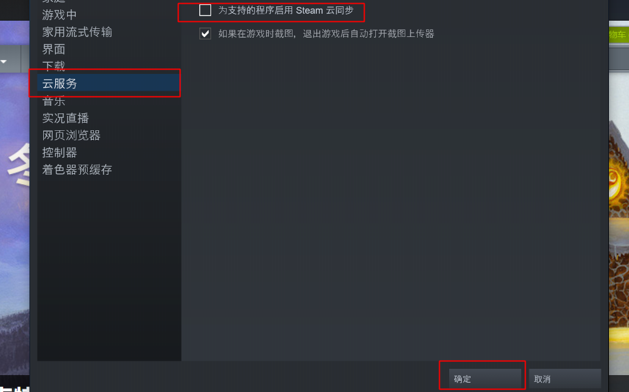Click the 取消 button
Viewport: 629px width, 392px height.
coord(565,379)
